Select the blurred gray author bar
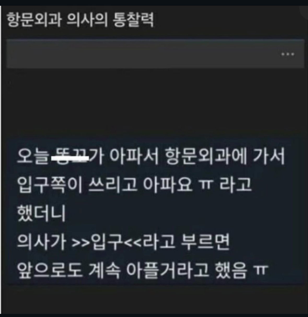 click(x=155, y=54)
